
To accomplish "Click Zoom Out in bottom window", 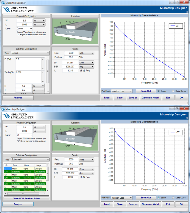I will [146, 198].
